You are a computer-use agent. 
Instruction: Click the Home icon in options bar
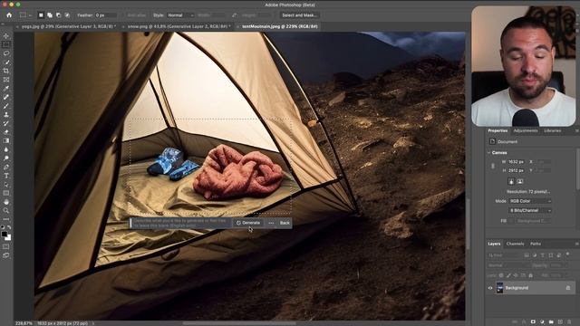(9, 15)
